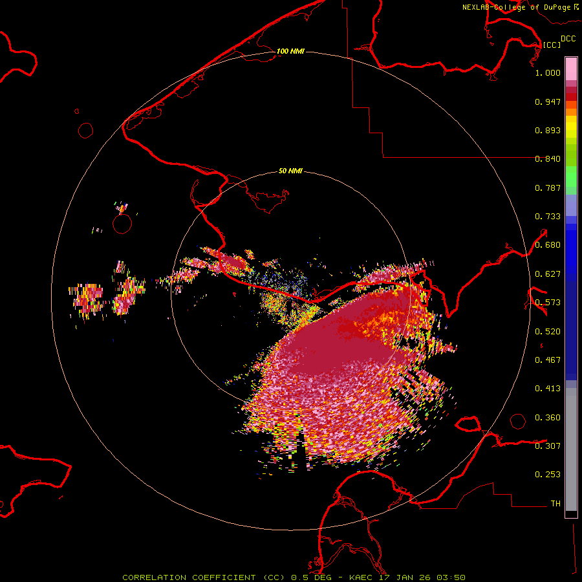Click the [CC] units label
Image resolution: width=582 pixels, height=582 pixels.
552,45
